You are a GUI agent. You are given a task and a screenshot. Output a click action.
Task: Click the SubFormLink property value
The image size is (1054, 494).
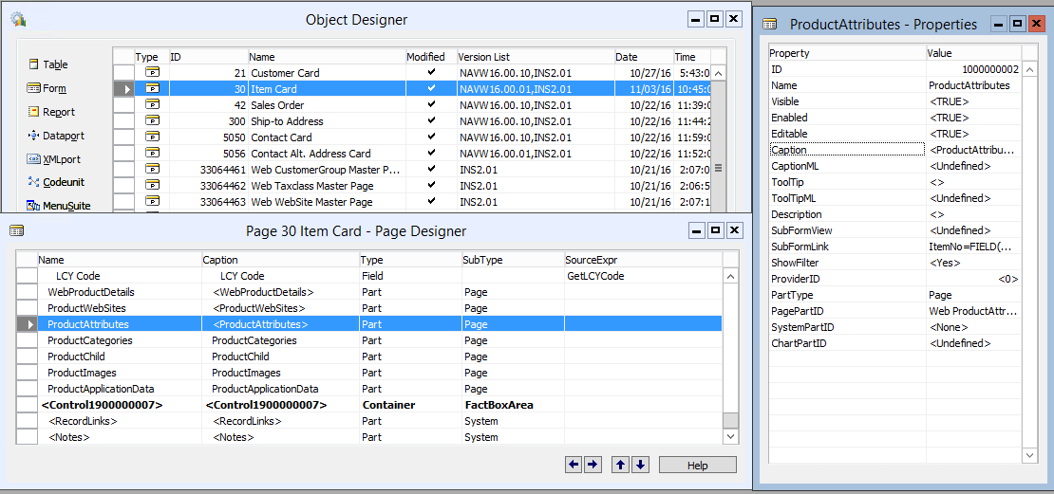coord(972,247)
